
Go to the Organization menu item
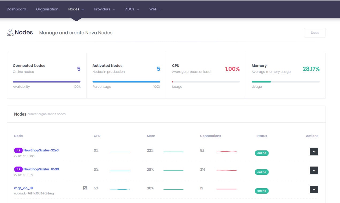47,9
